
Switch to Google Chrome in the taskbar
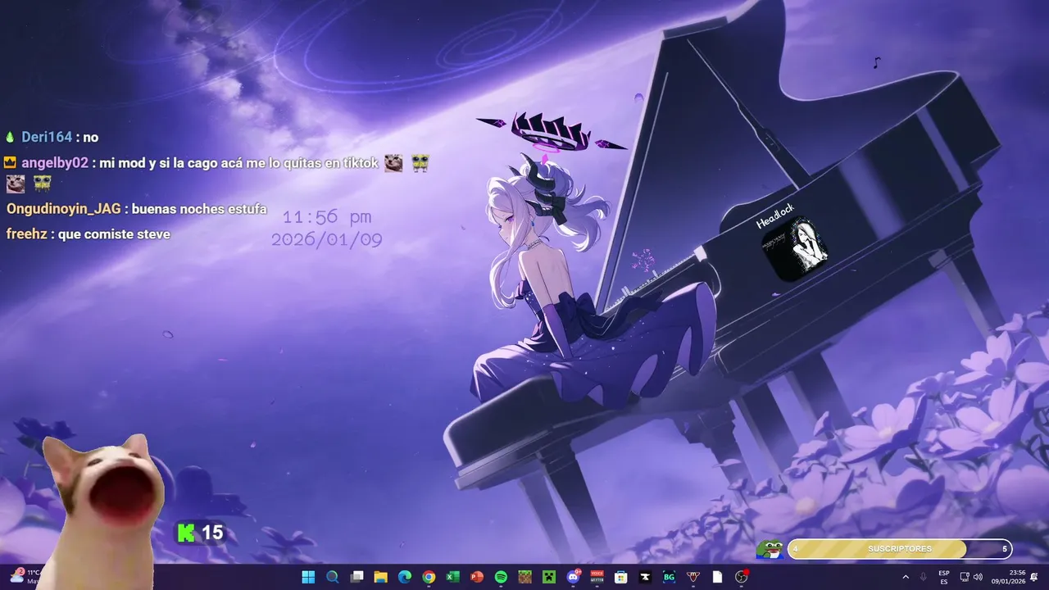(429, 577)
